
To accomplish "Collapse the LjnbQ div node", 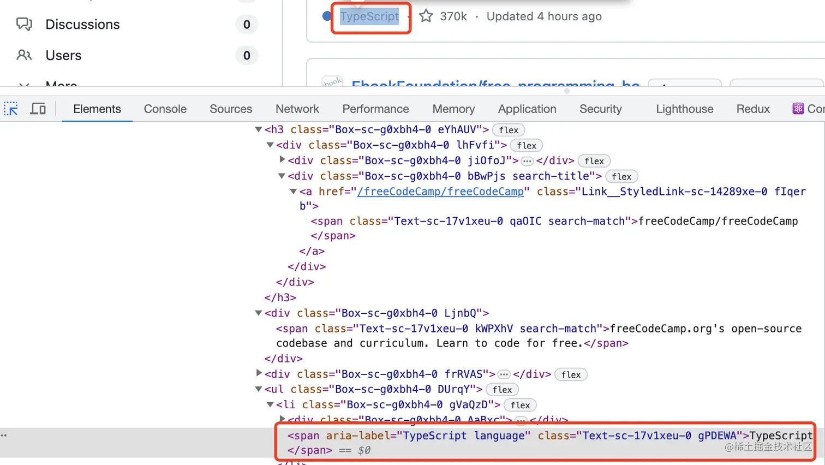I will coord(259,313).
